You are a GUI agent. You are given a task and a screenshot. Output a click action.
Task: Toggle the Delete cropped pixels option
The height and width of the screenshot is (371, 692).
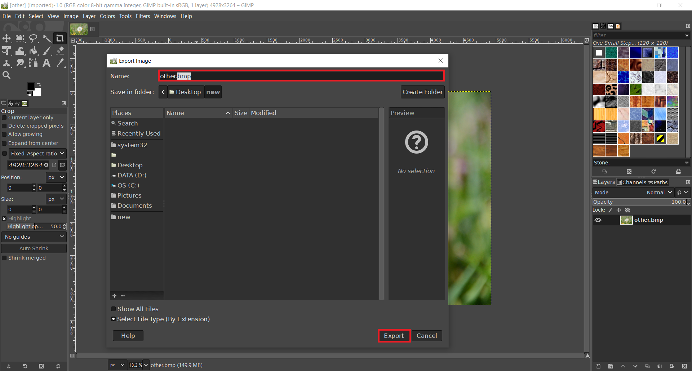point(4,126)
